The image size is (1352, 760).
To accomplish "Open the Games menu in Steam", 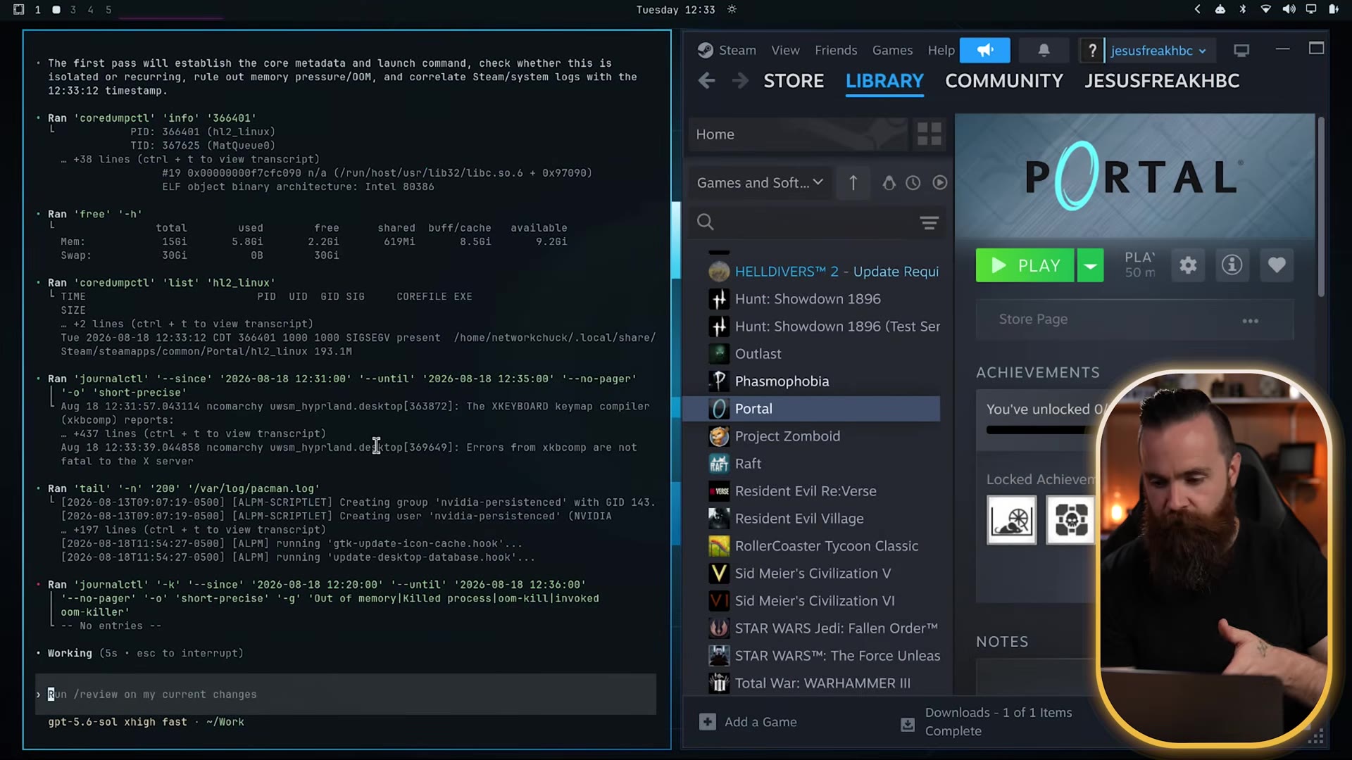I will pos(892,50).
